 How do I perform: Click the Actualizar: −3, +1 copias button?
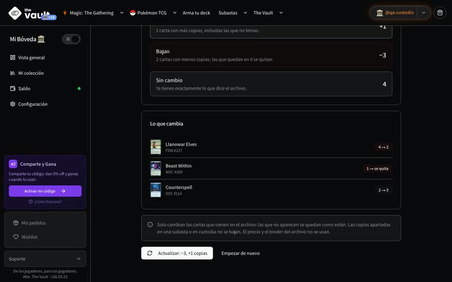[177, 253]
